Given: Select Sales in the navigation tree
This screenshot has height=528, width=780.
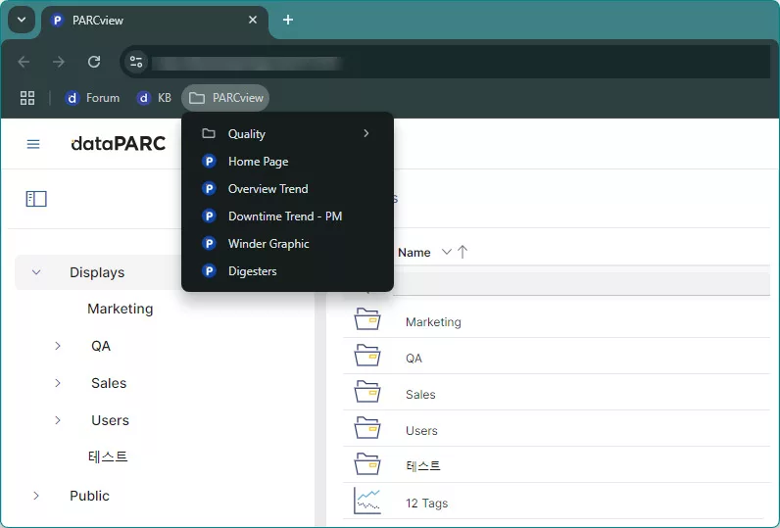Looking at the screenshot, I should click(x=109, y=383).
